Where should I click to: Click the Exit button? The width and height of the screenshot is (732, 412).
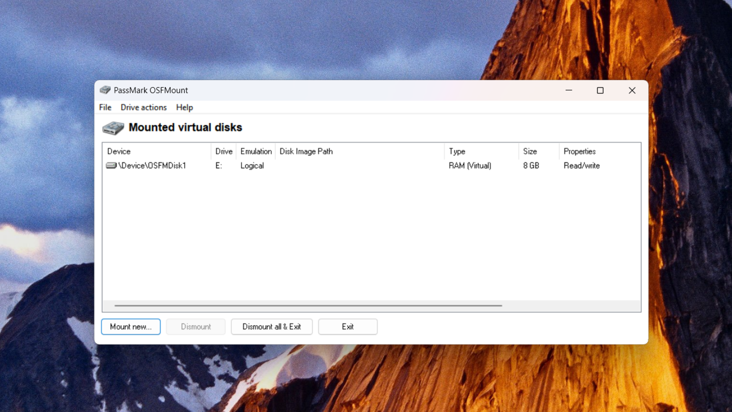tap(348, 327)
